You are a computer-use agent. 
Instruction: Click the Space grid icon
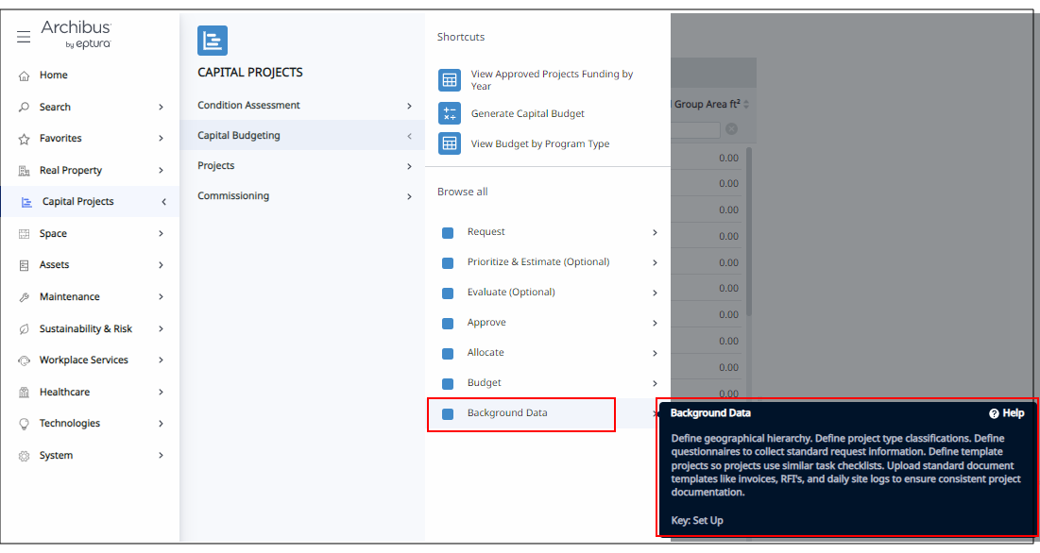tap(24, 234)
